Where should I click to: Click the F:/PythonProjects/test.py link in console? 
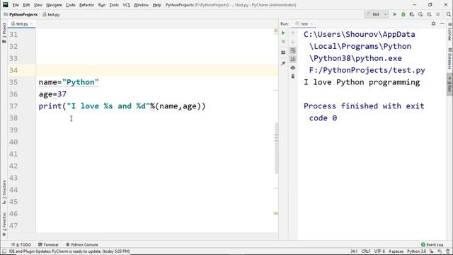367,70
